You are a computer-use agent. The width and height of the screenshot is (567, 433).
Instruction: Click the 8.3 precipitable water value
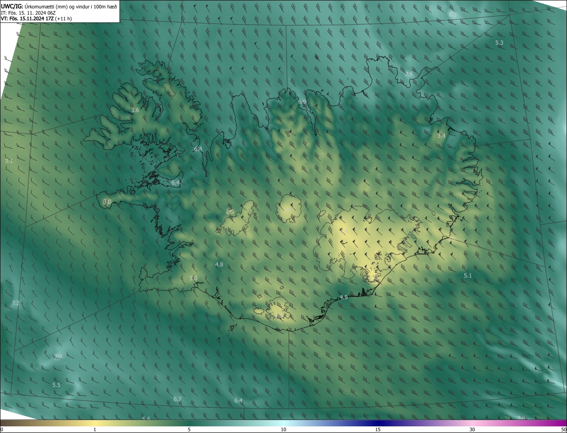453,15
